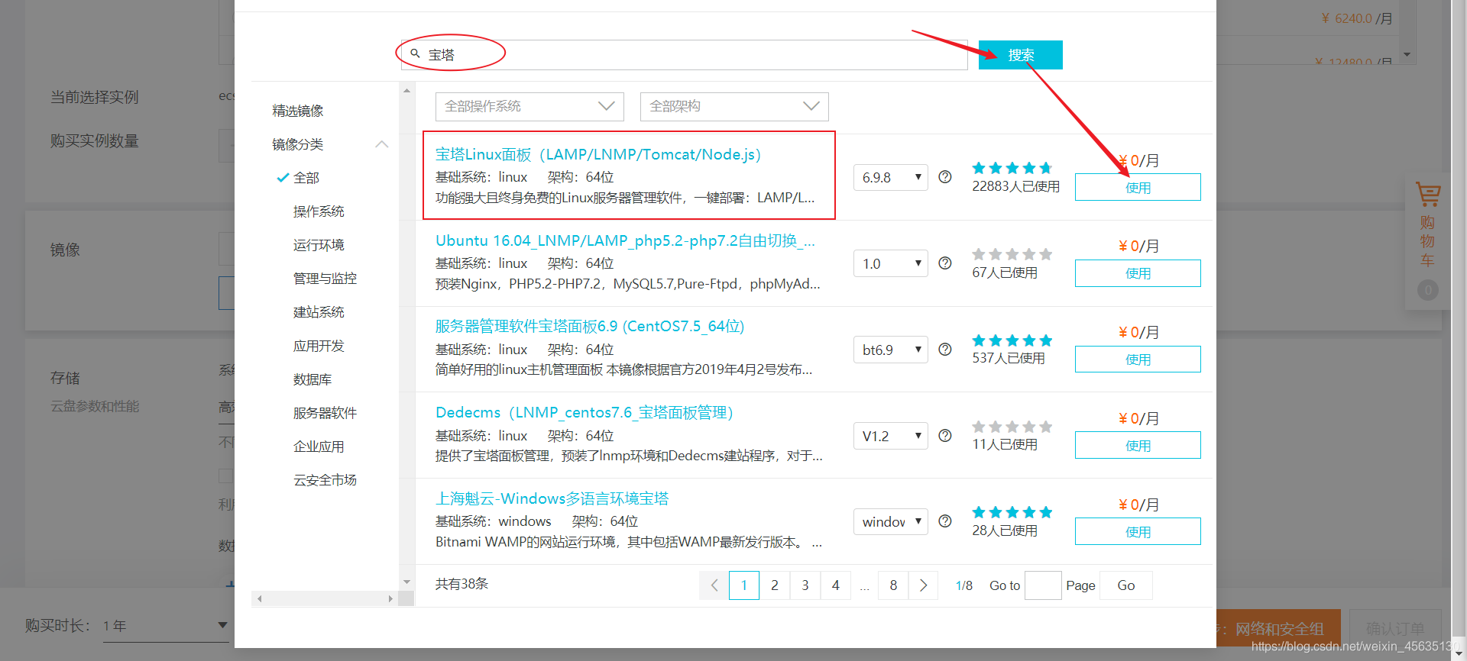
Task: Click the star rating with 67人已使用
Action: pyautogui.click(x=1012, y=254)
